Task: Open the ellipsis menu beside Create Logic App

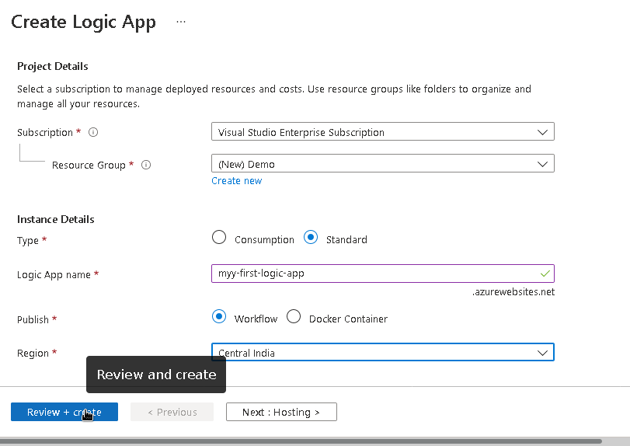Action: [x=181, y=22]
